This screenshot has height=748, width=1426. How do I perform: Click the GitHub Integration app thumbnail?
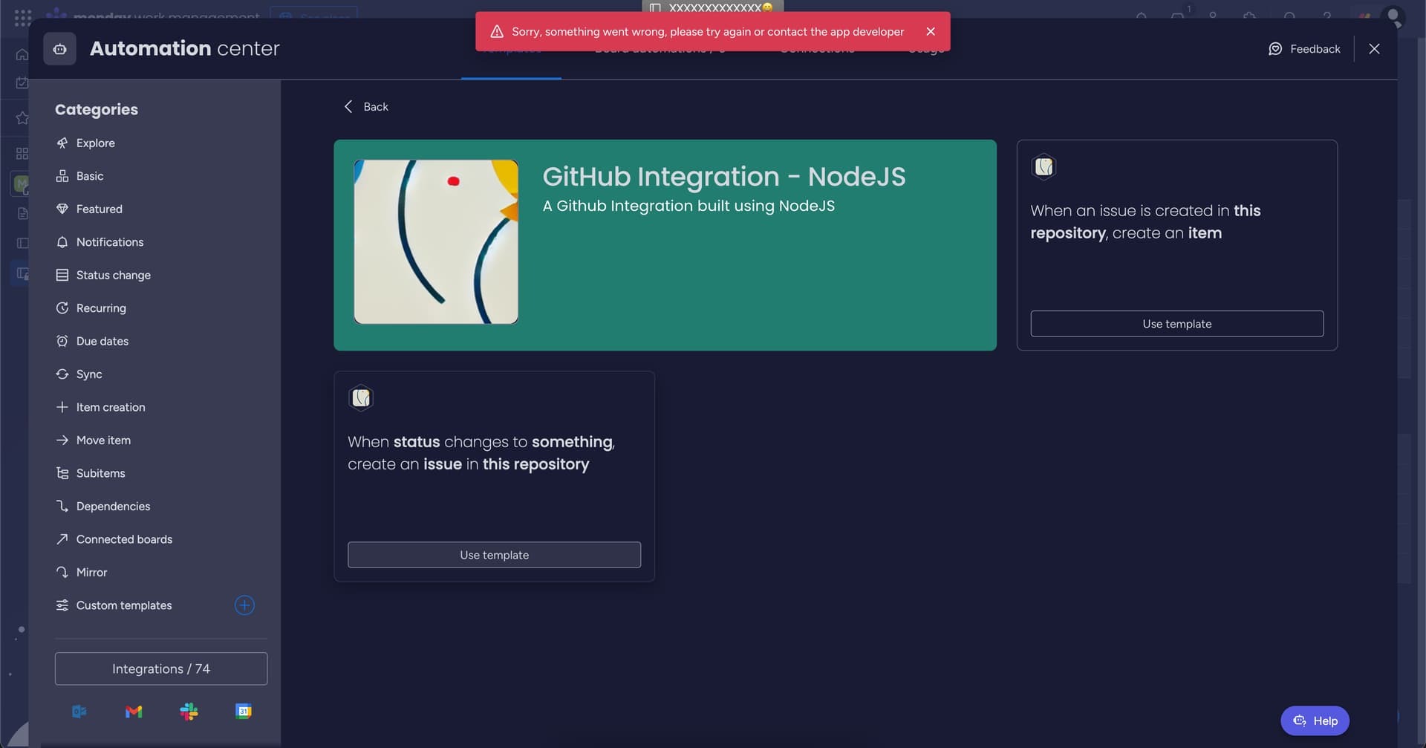tap(436, 242)
